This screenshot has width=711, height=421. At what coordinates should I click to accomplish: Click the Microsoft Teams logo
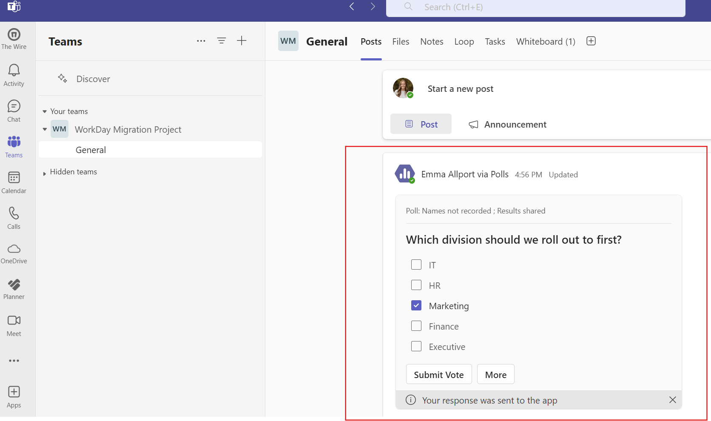tap(14, 6)
